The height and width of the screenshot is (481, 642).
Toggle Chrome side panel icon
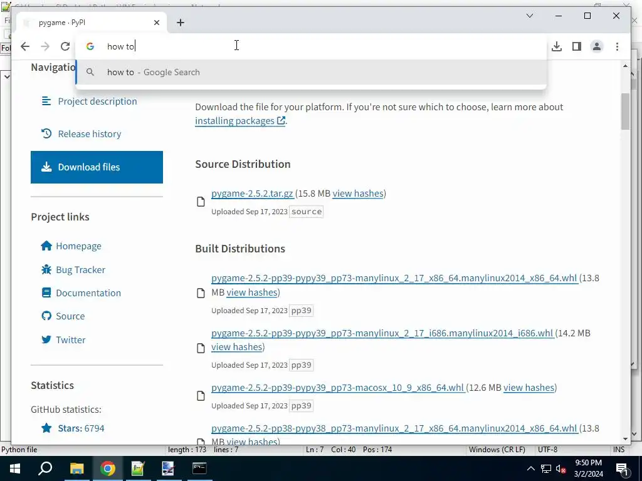click(x=577, y=46)
